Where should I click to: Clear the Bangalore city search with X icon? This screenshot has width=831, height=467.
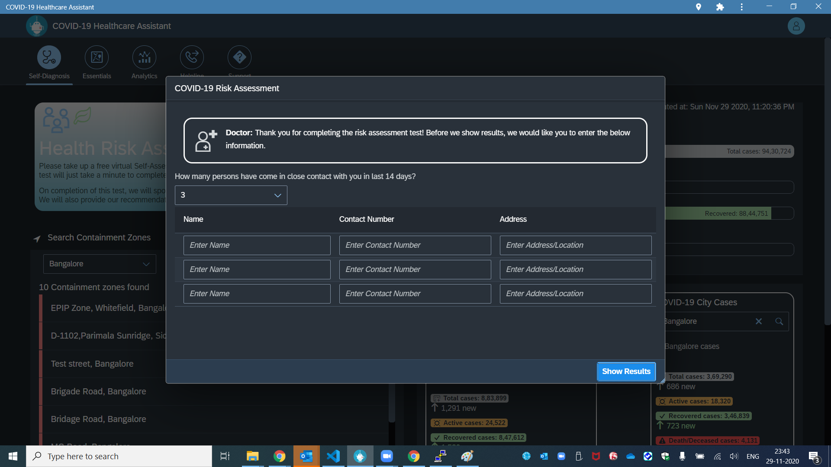(759, 321)
